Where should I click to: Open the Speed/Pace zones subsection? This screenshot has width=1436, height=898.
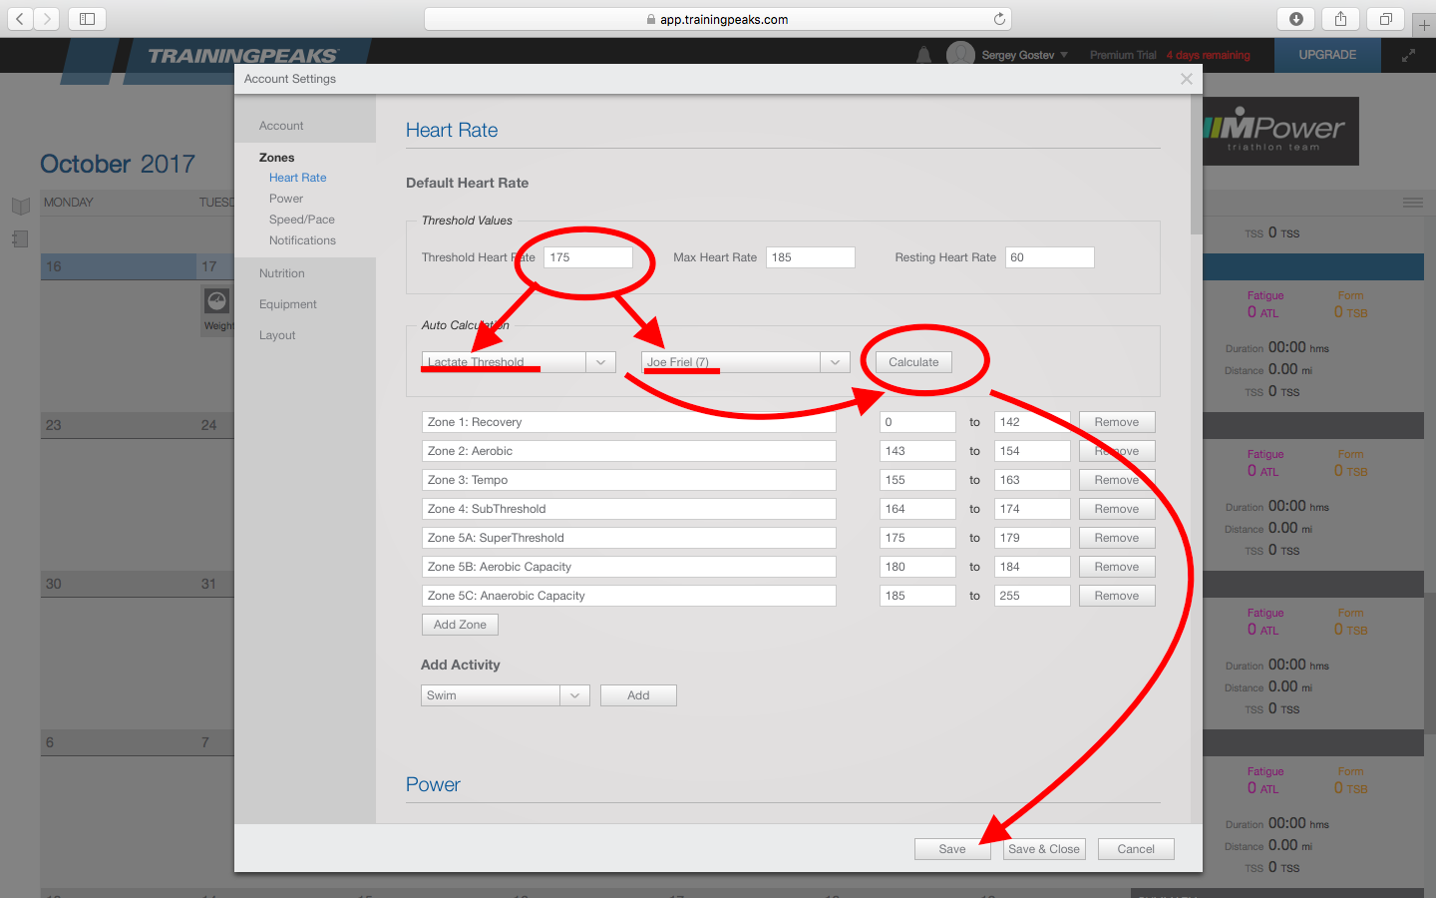(x=301, y=220)
